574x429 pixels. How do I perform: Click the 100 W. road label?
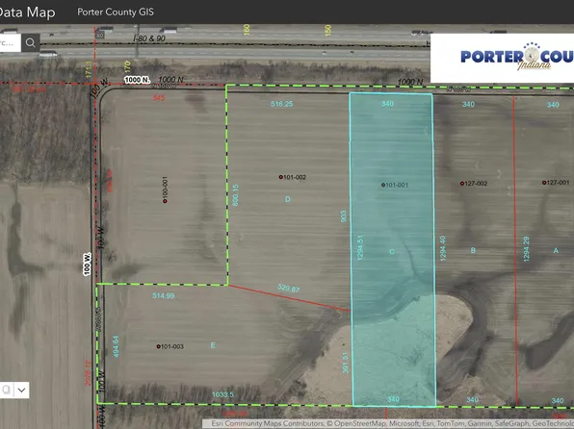tap(87, 264)
